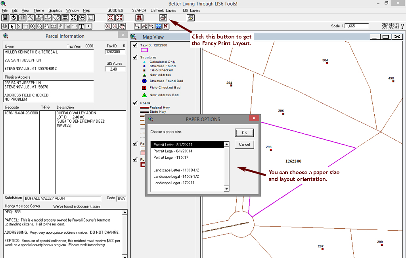Click the Add Theme plus icon
Image resolution: width=406 pixels, height=258 pixels.
tap(14, 17)
